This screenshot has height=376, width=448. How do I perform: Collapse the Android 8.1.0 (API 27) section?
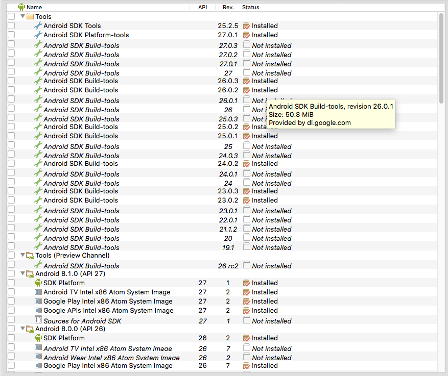[x=23, y=273]
